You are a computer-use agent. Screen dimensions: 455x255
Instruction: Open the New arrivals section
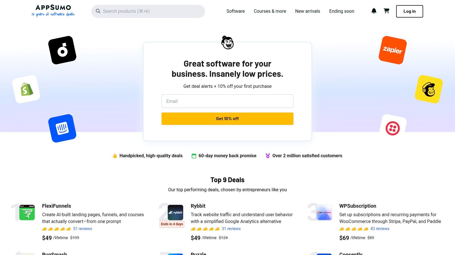[x=307, y=11]
